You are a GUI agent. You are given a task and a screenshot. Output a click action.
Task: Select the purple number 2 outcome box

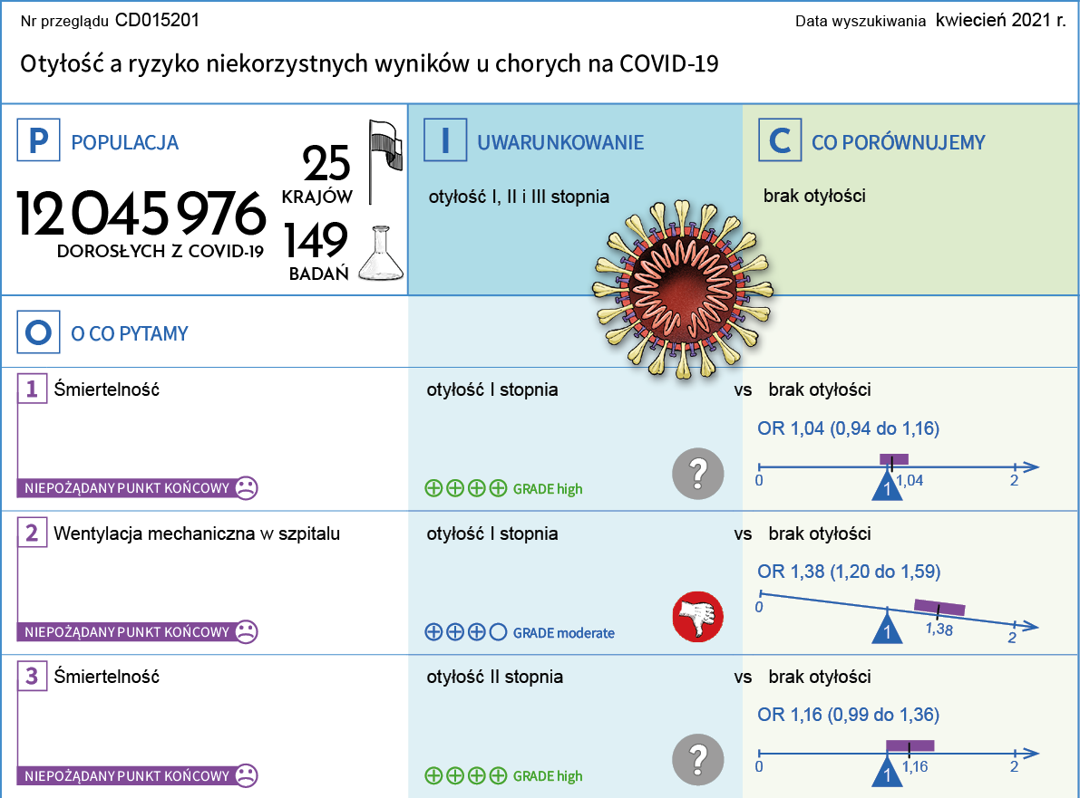click(32, 534)
